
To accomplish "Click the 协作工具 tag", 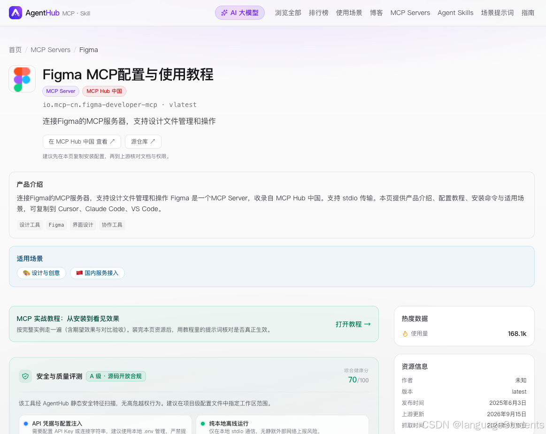I will [112, 225].
